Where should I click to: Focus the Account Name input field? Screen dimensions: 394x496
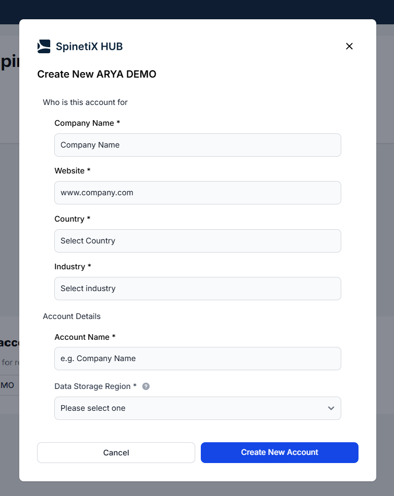point(198,359)
